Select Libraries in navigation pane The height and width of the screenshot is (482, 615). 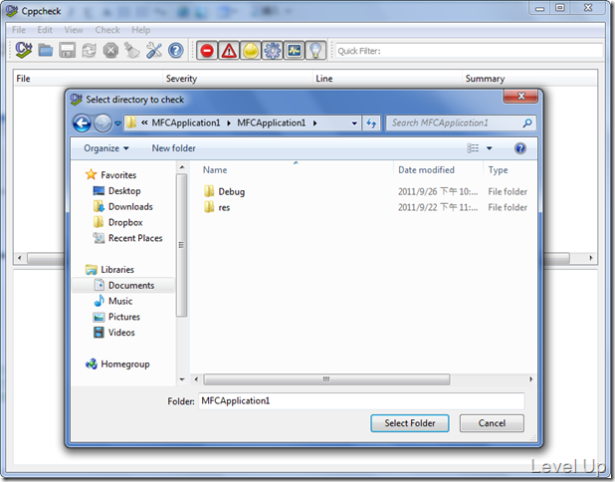109,270
